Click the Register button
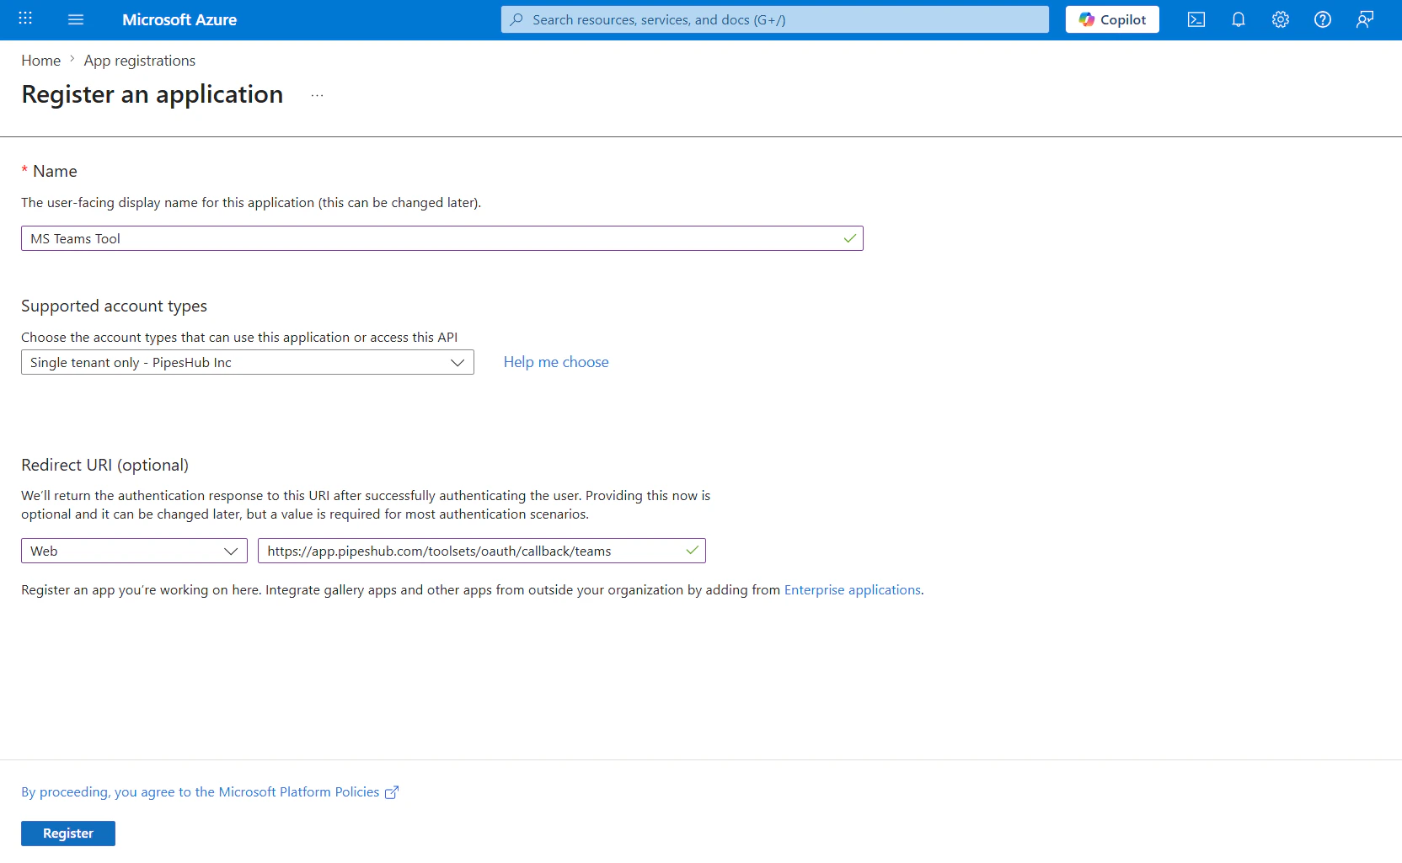The width and height of the screenshot is (1402, 863). click(67, 833)
